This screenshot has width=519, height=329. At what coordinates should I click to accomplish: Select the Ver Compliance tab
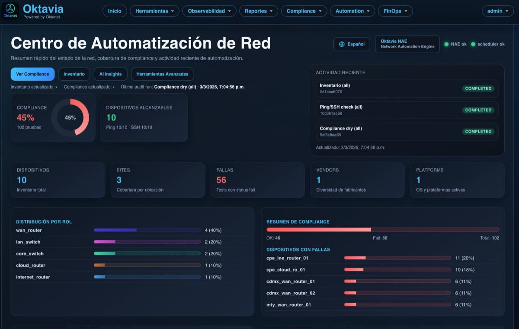(32, 74)
